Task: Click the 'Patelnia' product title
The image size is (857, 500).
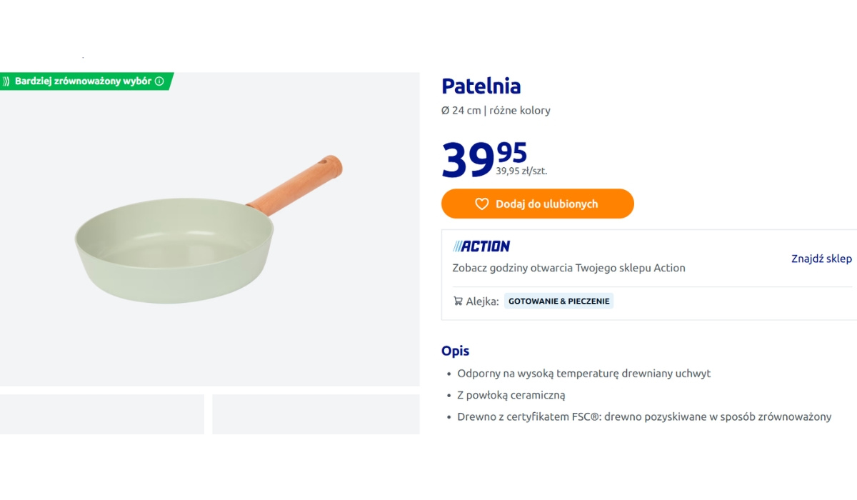Action: tap(481, 86)
